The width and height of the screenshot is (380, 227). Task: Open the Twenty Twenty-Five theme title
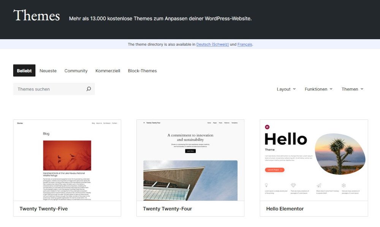(44, 209)
